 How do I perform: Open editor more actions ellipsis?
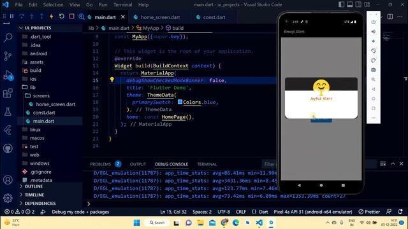[400, 17]
